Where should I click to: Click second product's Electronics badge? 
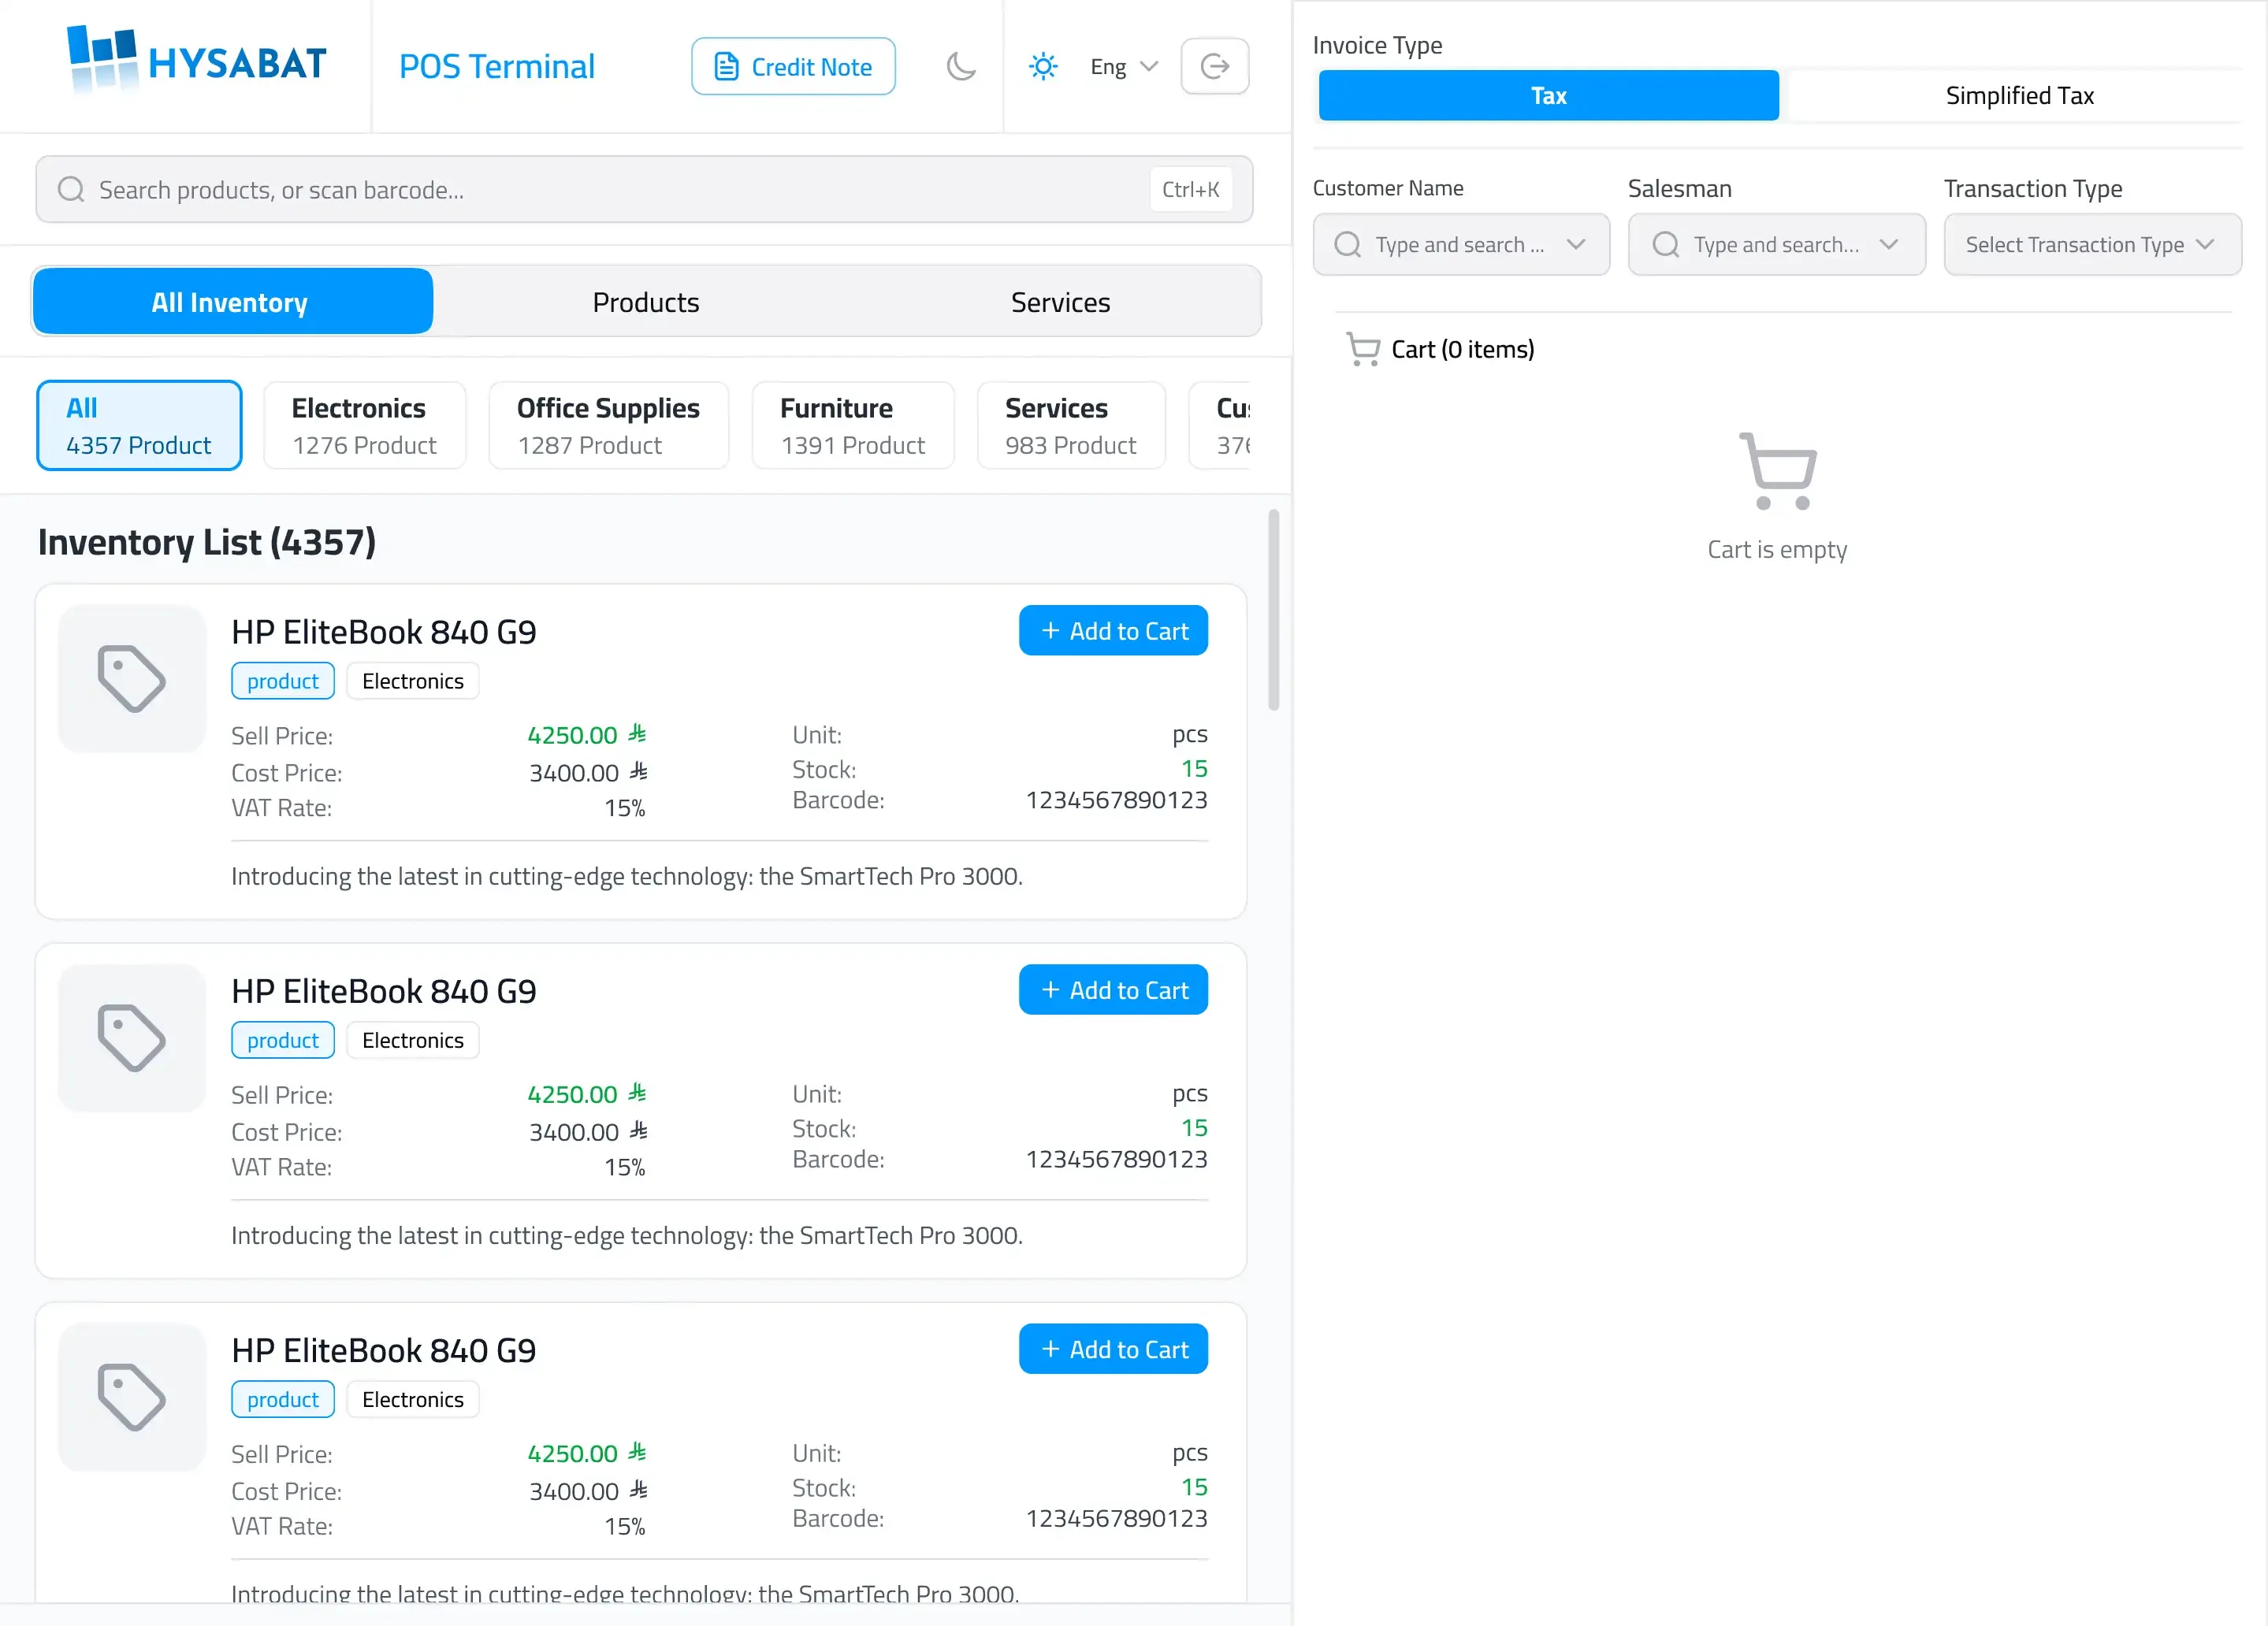tap(413, 1041)
